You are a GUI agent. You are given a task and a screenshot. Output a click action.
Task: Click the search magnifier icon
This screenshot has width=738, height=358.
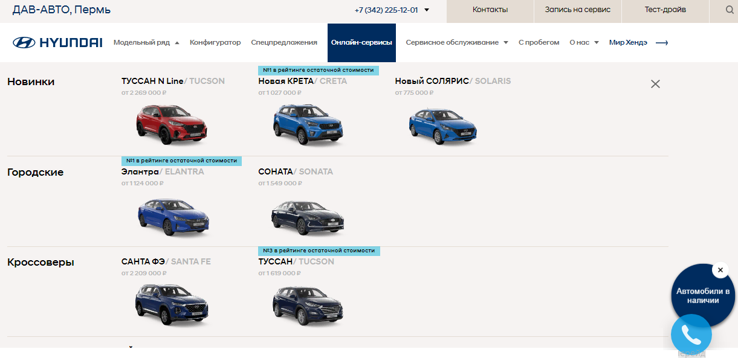(729, 10)
